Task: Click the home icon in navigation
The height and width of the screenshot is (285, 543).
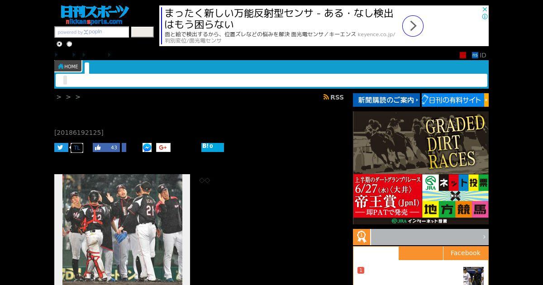Action: (61, 66)
